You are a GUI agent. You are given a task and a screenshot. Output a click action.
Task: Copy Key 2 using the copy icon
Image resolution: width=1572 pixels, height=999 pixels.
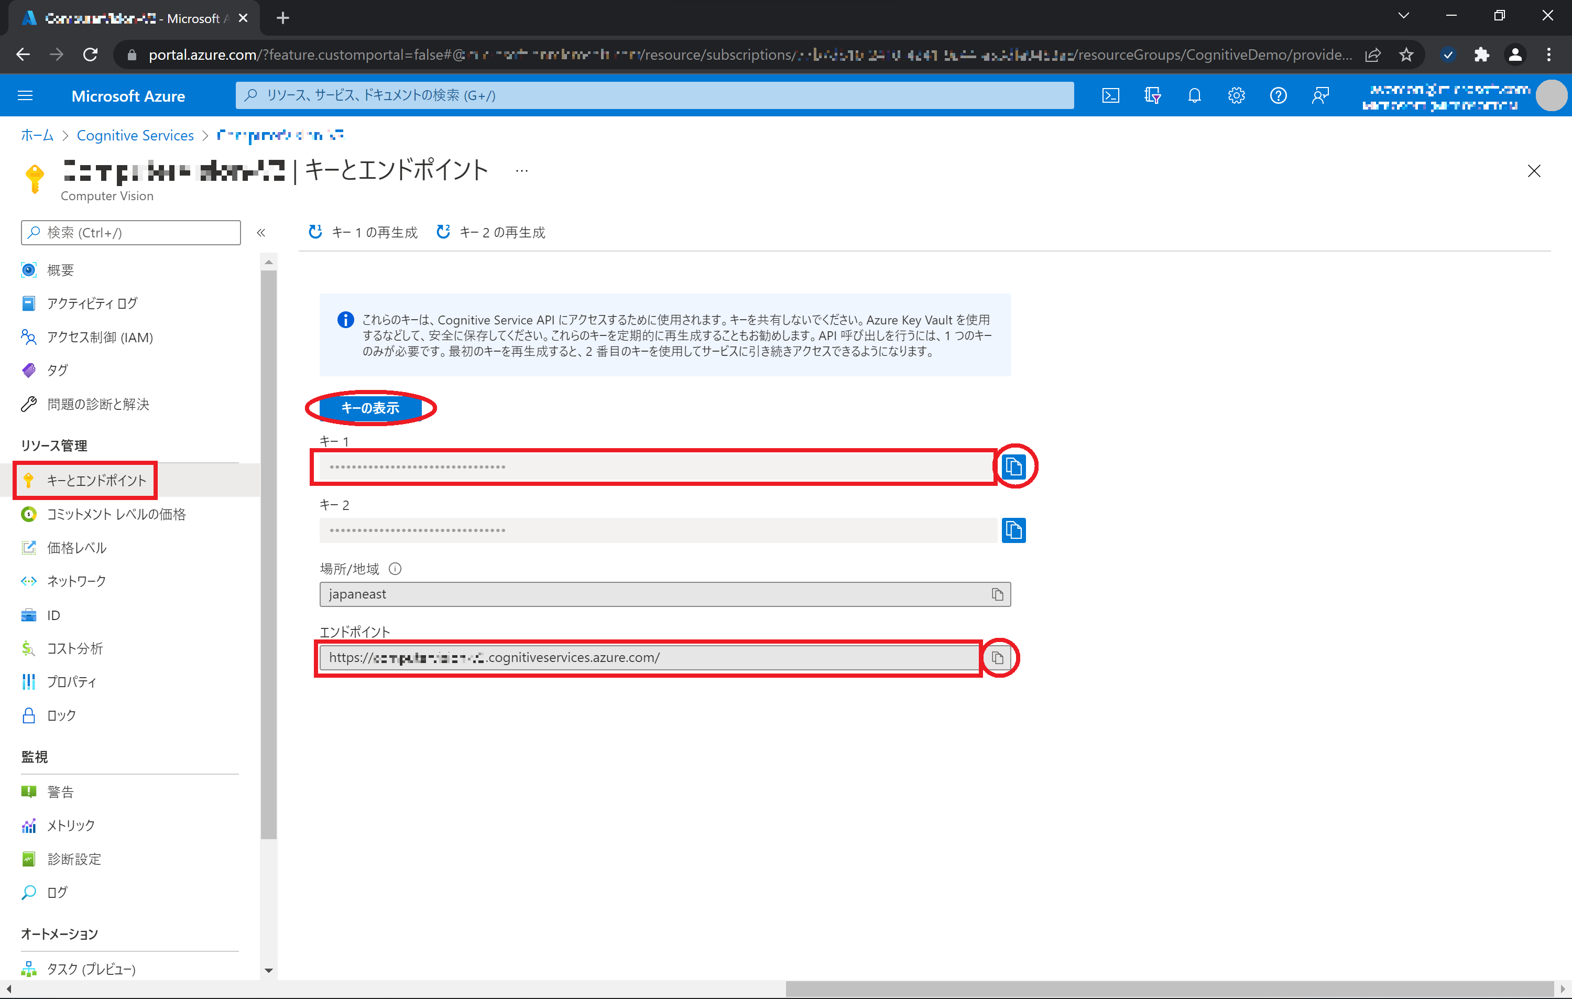tap(1013, 529)
